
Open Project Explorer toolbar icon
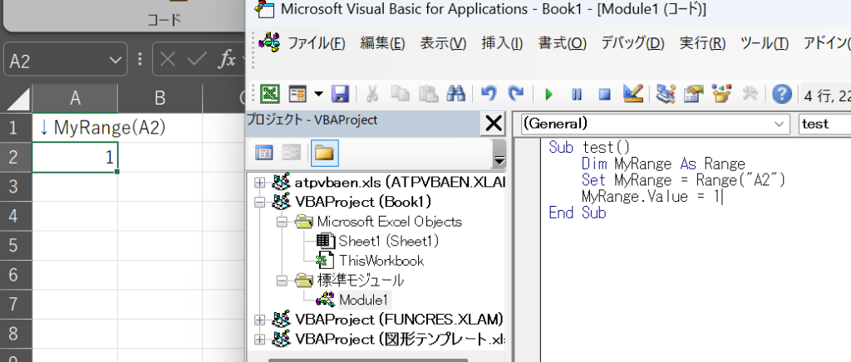[665, 95]
